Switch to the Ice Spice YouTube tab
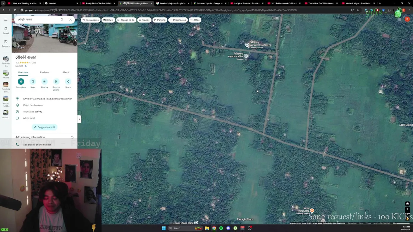This screenshot has height=232, width=413. (x=247, y=3)
